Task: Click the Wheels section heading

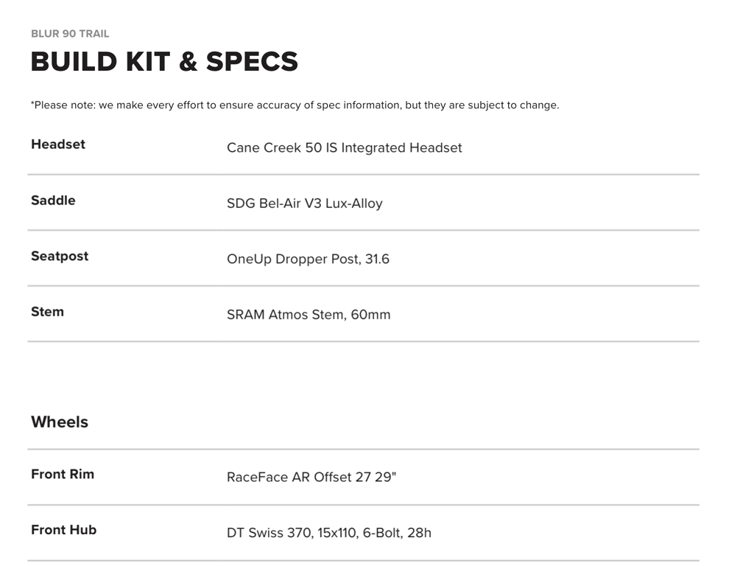Action: coord(60,422)
